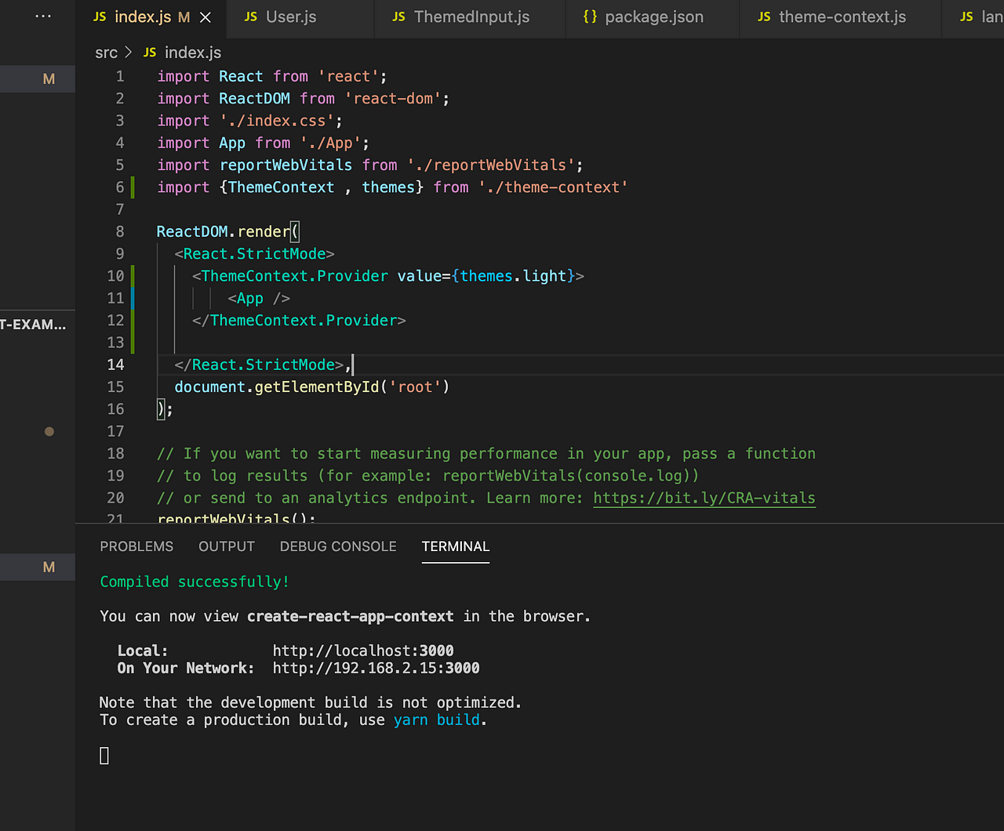Click the http://192.168.2.15:3000 network URL

coord(376,668)
